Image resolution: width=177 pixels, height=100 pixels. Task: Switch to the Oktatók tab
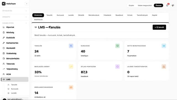point(81,15)
